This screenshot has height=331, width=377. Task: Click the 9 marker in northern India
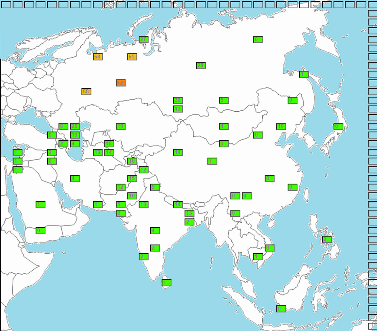tap(155, 187)
